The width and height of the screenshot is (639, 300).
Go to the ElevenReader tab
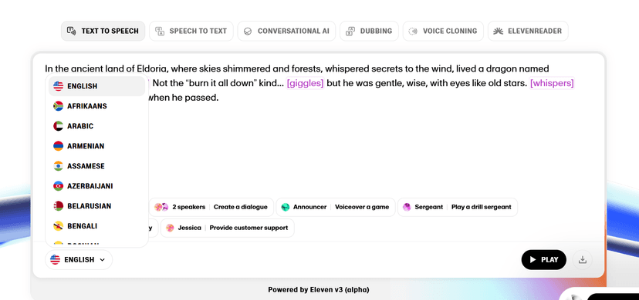point(528,31)
